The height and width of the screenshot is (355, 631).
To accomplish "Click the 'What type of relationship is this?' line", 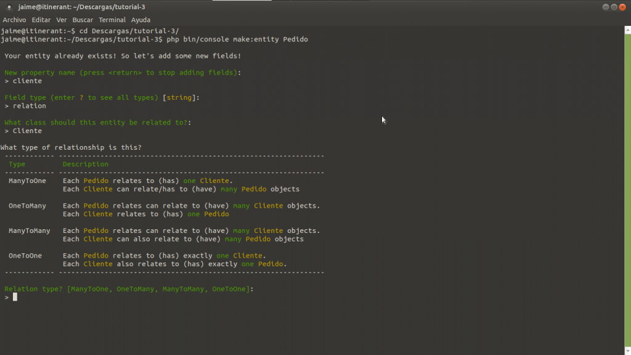I will 71,147.
